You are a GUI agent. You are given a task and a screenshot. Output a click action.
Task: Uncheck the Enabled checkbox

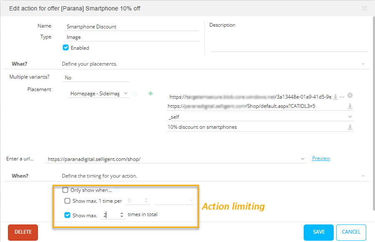tap(65, 48)
